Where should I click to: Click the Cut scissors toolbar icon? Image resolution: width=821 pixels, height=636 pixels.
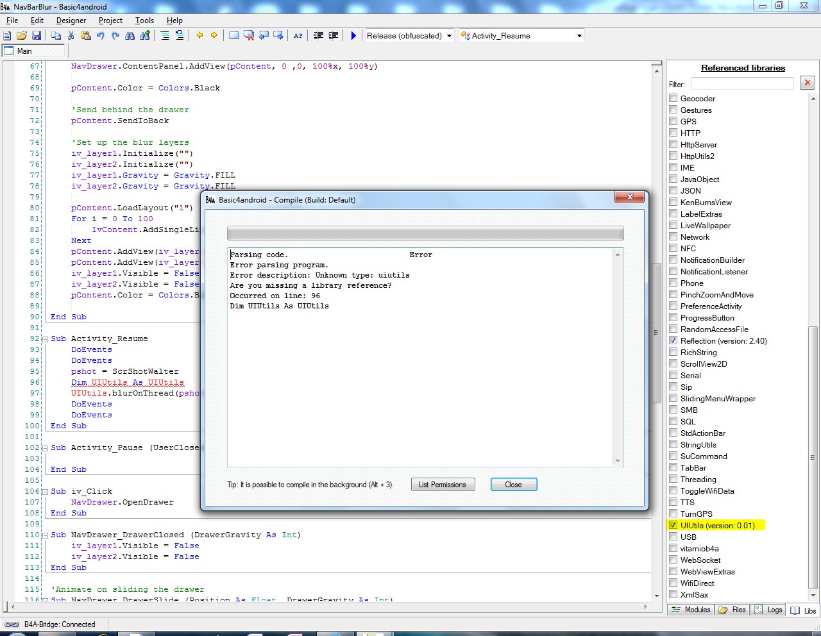tap(71, 36)
